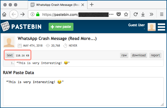Reload the current page
This screenshot has width=167, height=108.
[x=136, y=14]
